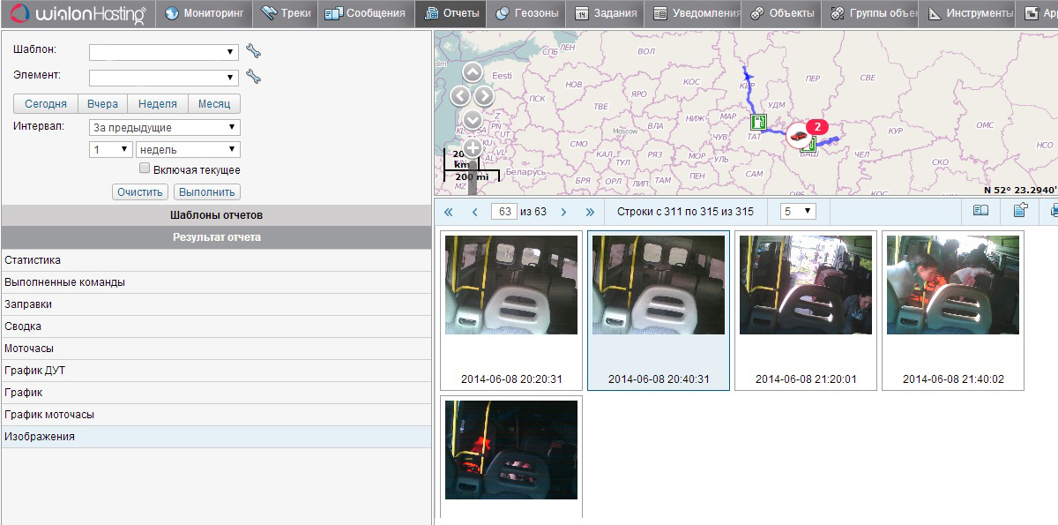Pan the map up with arrow control
Image resolution: width=1058 pixels, height=525 pixels.
coord(473,72)
